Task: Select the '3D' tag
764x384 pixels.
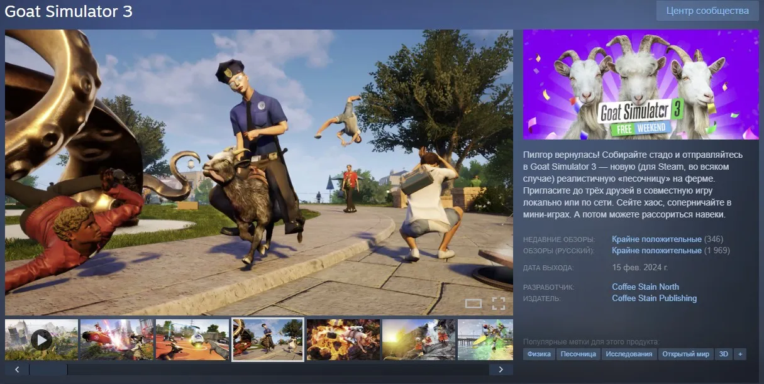Action: pos(723,354)
